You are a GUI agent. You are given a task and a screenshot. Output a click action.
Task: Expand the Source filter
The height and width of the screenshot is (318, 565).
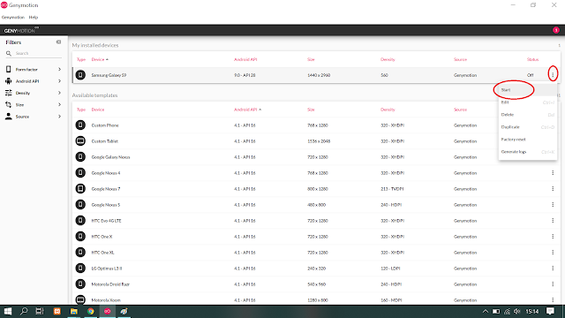pyautogui.click(x=34, y=117)
